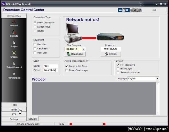Viewport: 169px width, 132px height.
Task: Click inside the Protocol log area
Action: [94, 99]
